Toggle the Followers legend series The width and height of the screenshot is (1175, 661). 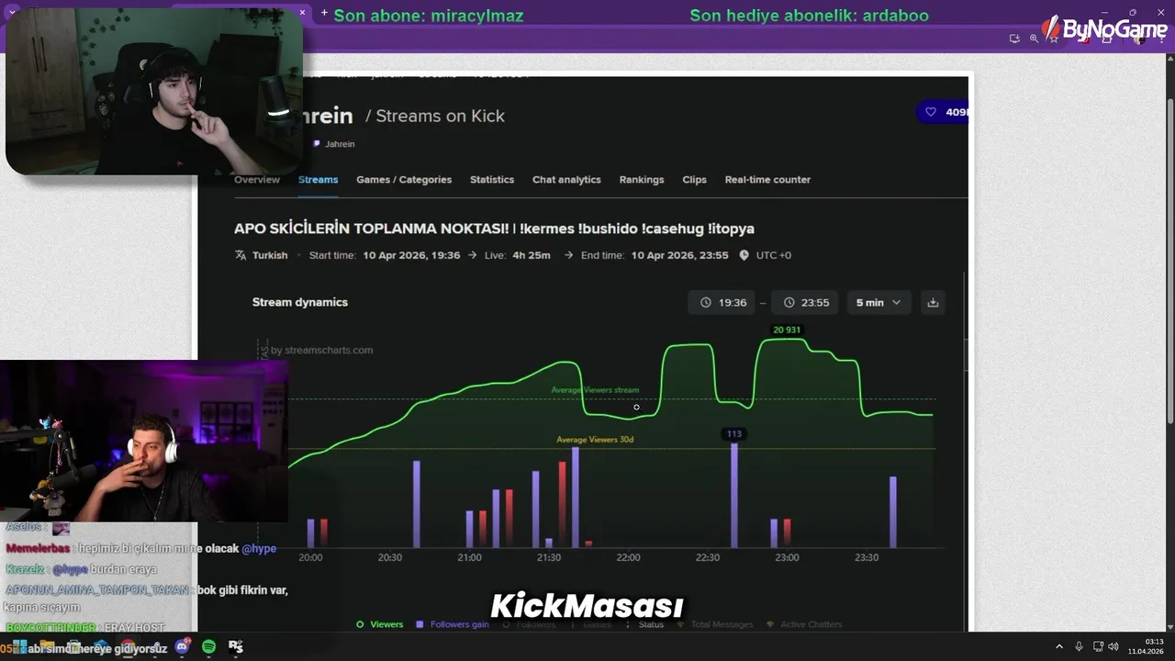pyautogui.click(x=529, y=624)
